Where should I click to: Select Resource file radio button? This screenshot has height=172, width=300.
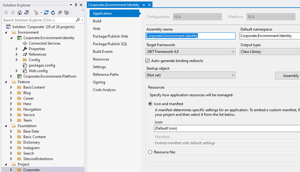tap(150, 152)
